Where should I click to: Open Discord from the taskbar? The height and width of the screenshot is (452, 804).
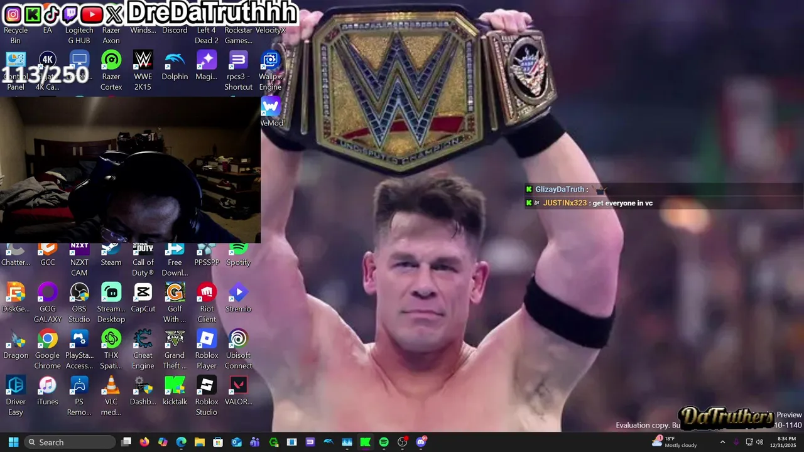421,442
